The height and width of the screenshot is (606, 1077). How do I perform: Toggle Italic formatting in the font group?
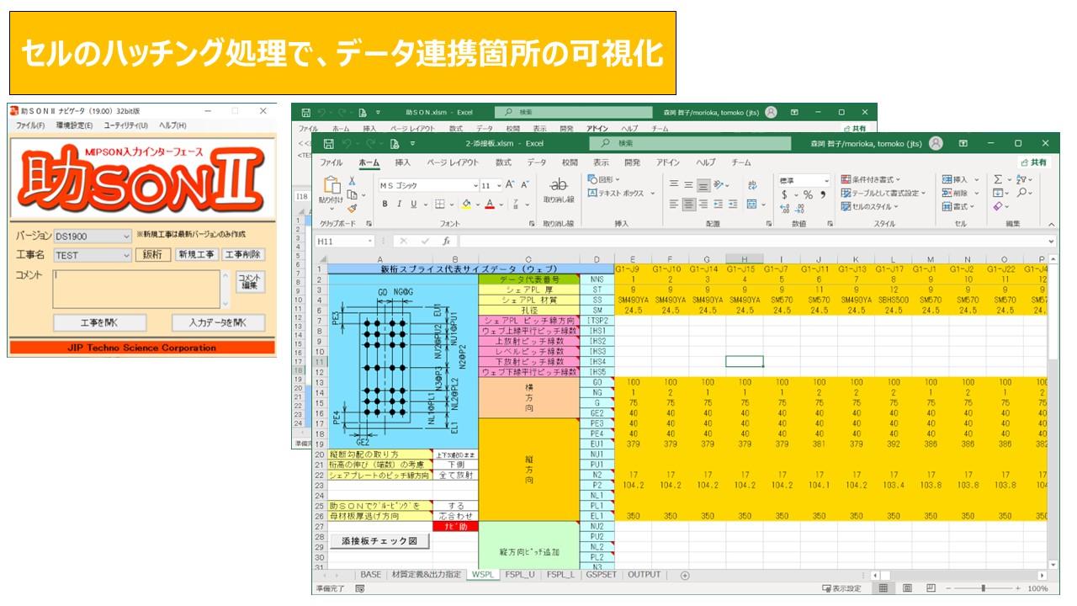coord(399,205)
